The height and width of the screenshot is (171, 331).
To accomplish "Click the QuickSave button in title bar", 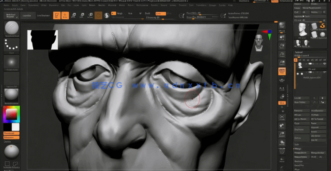I will (244, 1).
